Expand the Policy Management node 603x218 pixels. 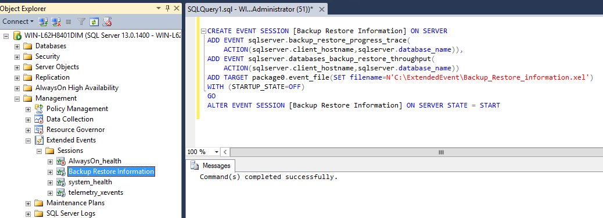[28, 109]
